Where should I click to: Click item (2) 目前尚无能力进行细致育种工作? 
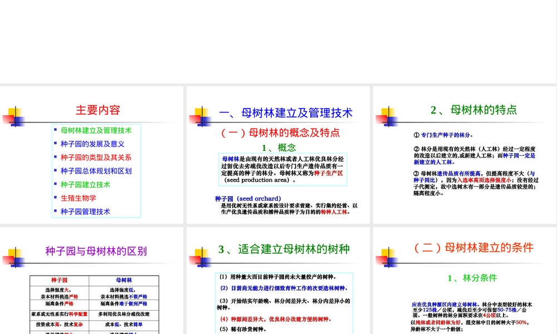pos(284,288)
